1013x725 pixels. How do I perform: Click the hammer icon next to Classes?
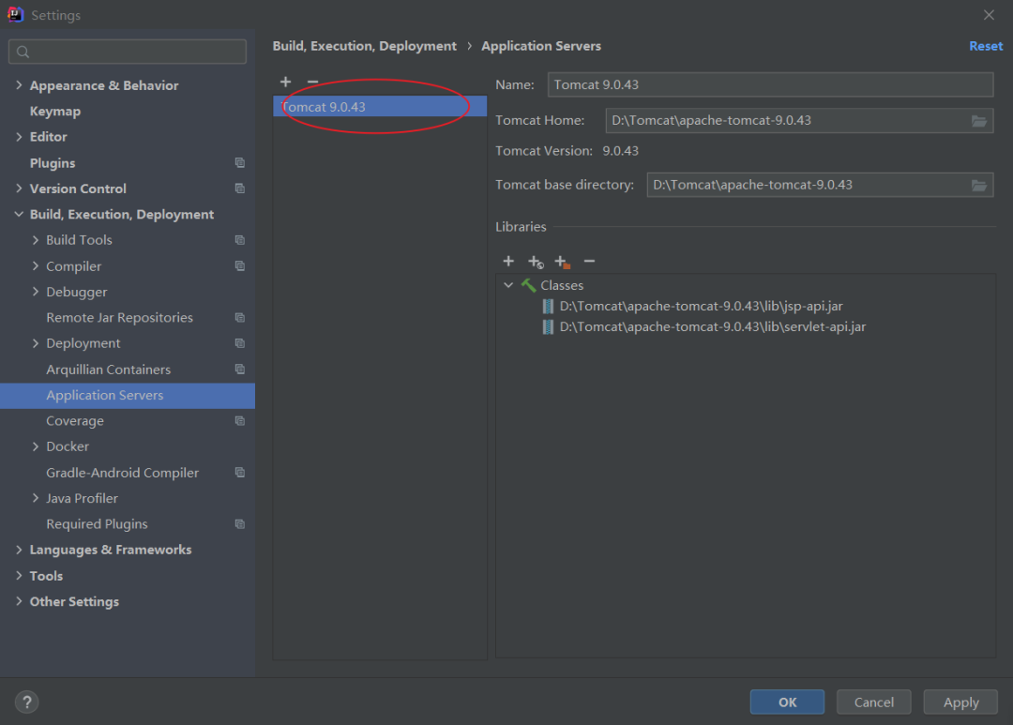528,285
